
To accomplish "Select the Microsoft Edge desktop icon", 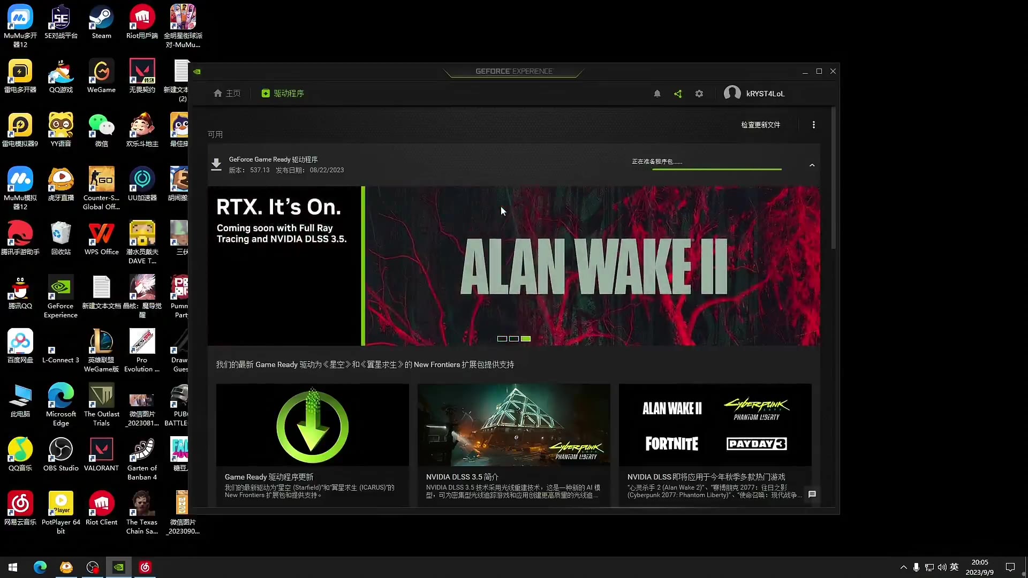I will click(61, 405).
